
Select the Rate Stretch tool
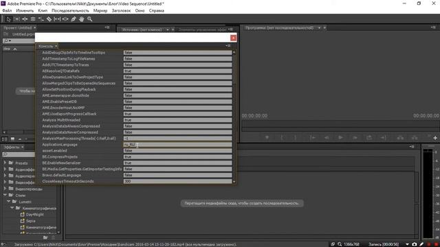click(x=41, y=19)
